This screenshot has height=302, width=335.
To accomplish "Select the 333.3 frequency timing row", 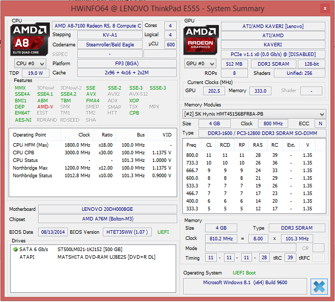I will [x=254, y=209].
